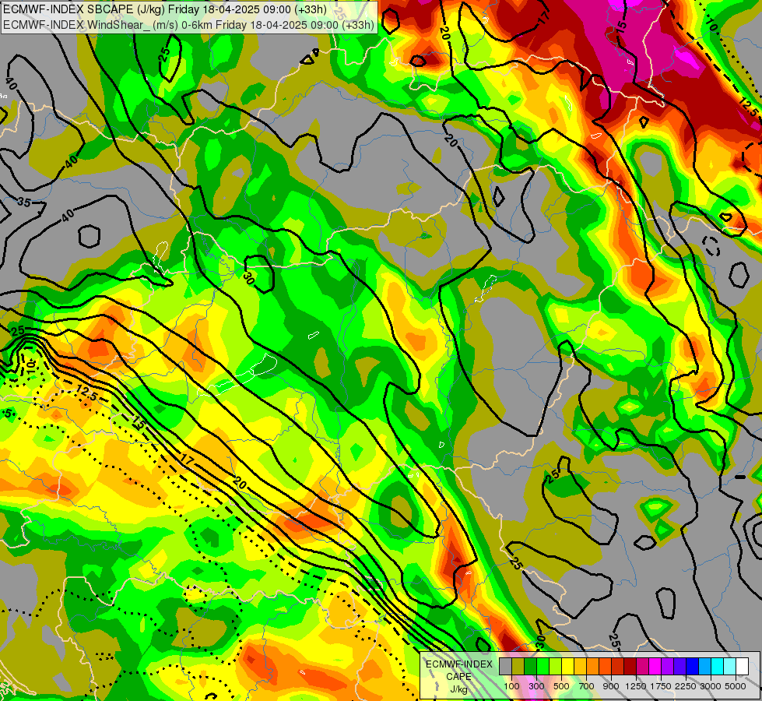The width and height of the screenshot is (762, 701).
Task: Click the 700 value in the legend scale
Action: coord(587,686)
